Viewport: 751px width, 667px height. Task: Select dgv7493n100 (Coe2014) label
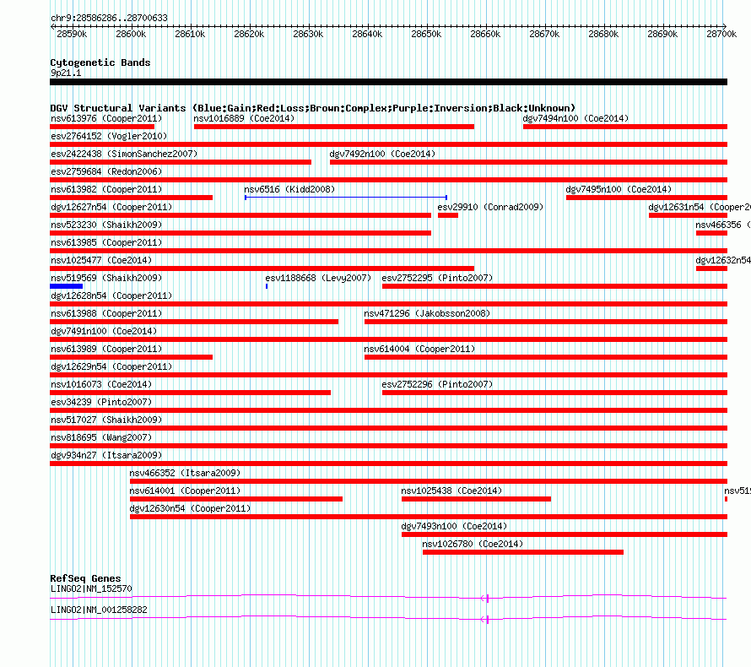454,526
